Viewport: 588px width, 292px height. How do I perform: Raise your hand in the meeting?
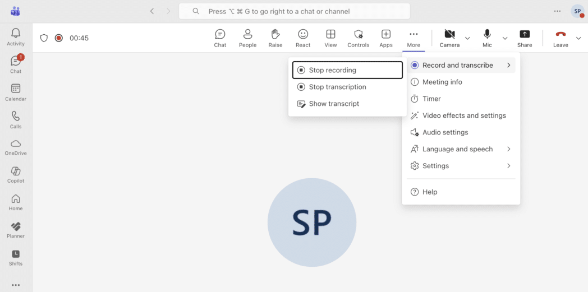[x=275, y=38]
